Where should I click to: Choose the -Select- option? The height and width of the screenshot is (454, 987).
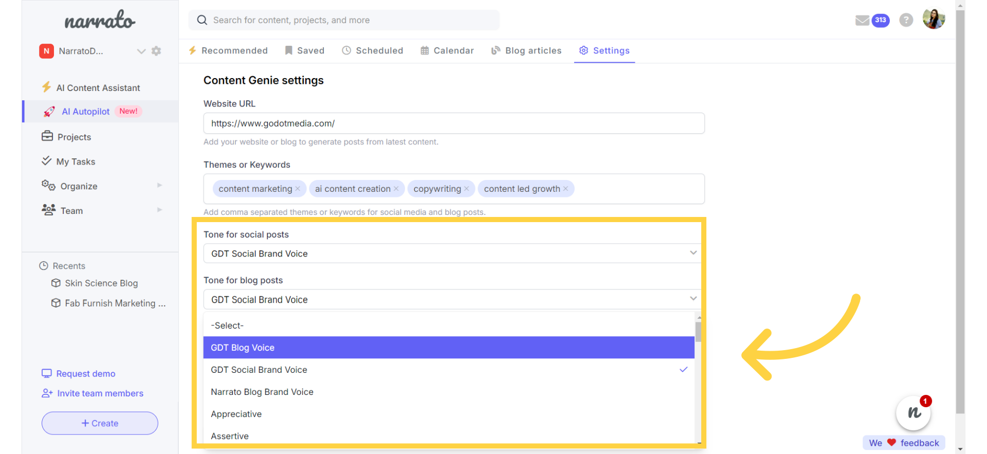449,325
